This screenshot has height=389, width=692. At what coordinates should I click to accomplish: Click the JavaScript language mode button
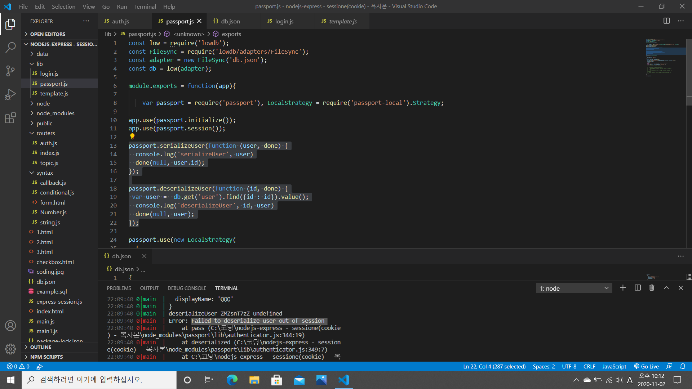pyautogui.click(x=614, y=366)
